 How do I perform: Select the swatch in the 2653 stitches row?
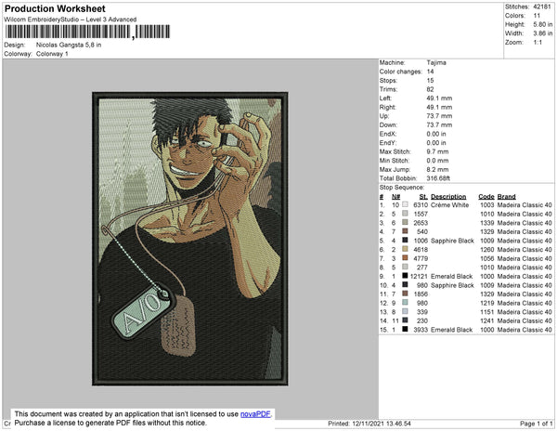point(405,222)
